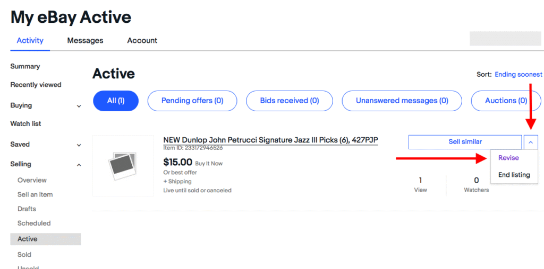Show Bids received (0) filter
Screen dimensions: 544x269
point(290,101)
